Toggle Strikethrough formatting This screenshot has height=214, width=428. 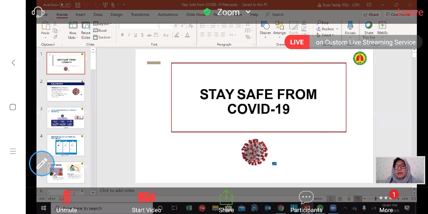pyautogui.click(x=149, y=35)
